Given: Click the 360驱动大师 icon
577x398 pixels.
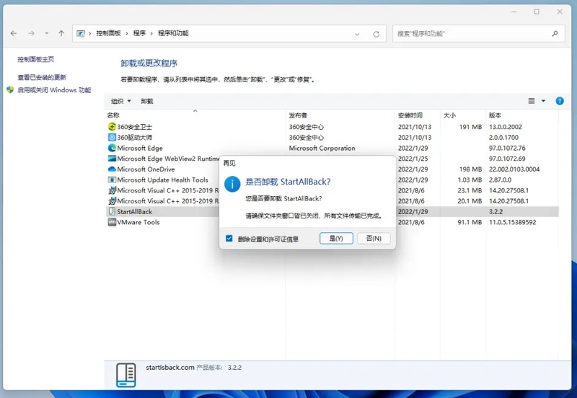Looking at the screenshot, I should 112,137.
